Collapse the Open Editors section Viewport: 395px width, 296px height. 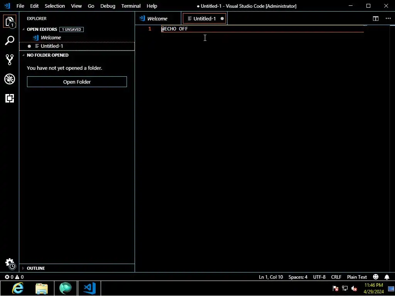pyautogui.click(x=23, y=29)
